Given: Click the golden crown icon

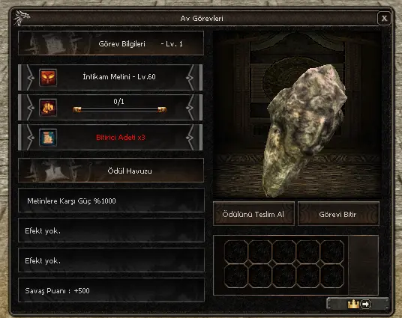Looking at the screenshot, I should 353,304.
